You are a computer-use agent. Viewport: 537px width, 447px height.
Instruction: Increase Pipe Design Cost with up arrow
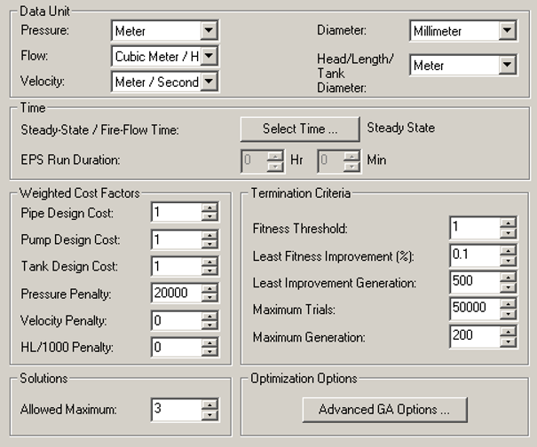pos(209,208)
